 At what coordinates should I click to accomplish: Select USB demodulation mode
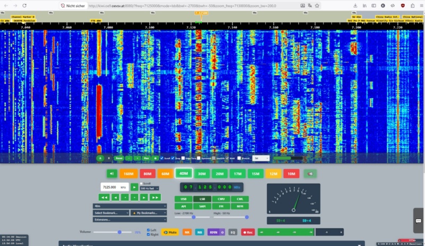[183, 199]
